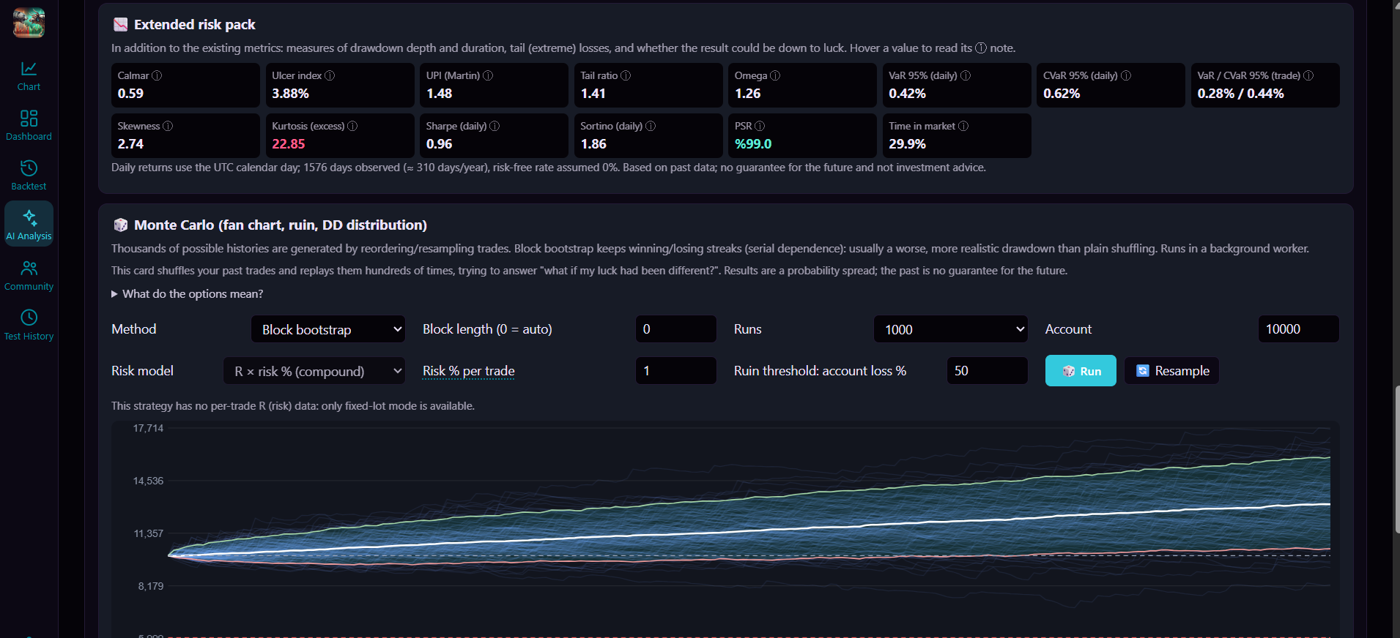Open the Backtest section
Image resolution: width=1400 pixels, height=638 pixels.
click(29, 176)
